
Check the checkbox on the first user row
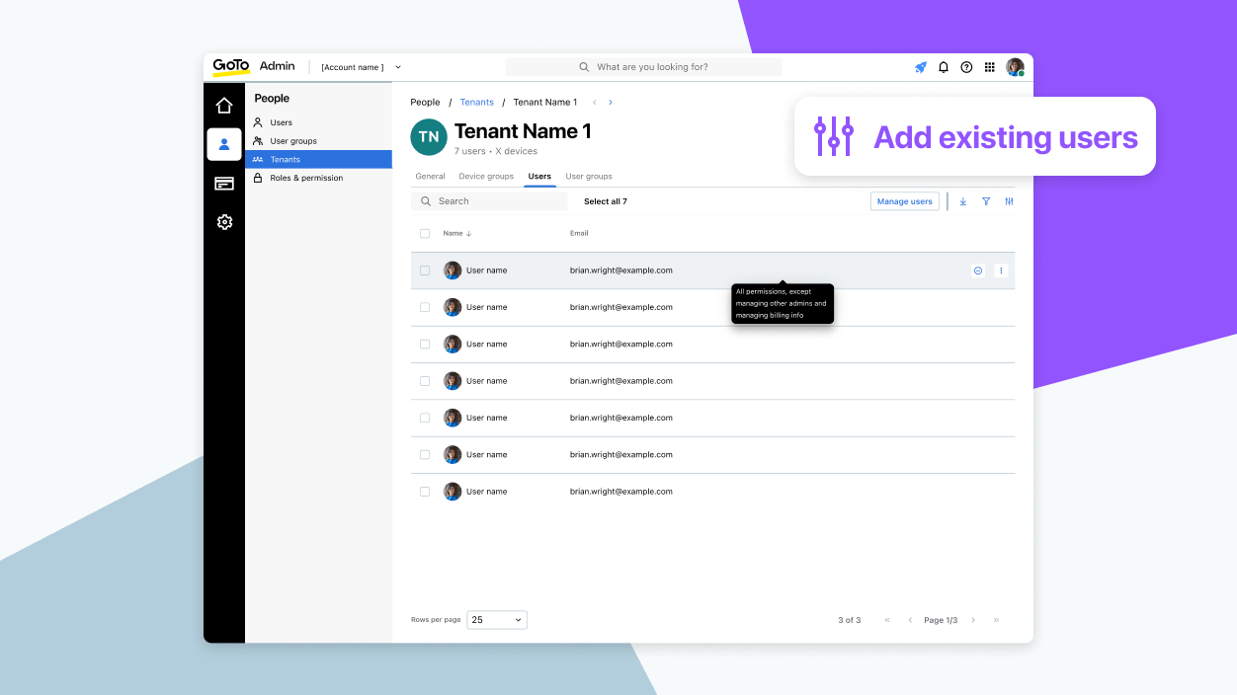coord(425,270)
